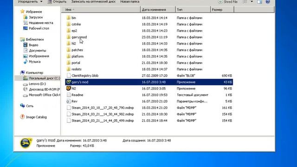The height and width of the screenshot is (167, 297).
Task: Select the ep2 folder icon
Action: pyautogui.click(x=69, y=31)
